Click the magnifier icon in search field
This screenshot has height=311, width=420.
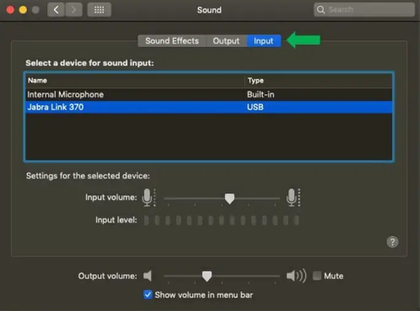pyautogui.click(x=321, y=10)
